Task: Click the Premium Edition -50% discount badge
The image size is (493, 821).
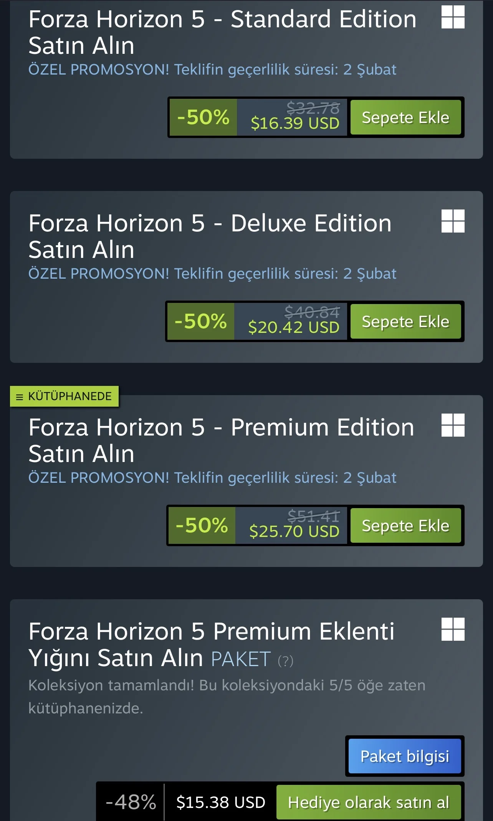Action: [x=202, y=525]
